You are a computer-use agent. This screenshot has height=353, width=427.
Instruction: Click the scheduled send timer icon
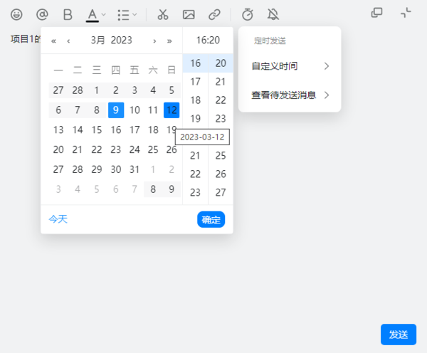(248, 14)
